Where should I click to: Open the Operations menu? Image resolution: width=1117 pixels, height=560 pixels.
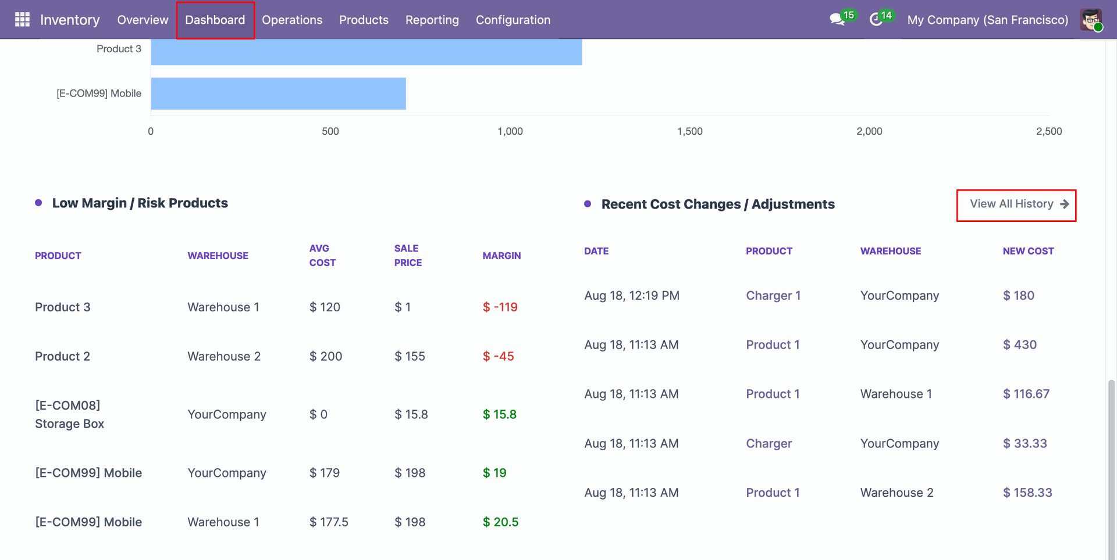[292, 20]
